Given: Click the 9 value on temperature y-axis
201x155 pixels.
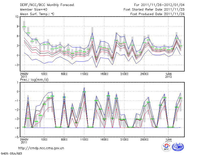Looking at the screenshot, I should [x=18, y=26].
